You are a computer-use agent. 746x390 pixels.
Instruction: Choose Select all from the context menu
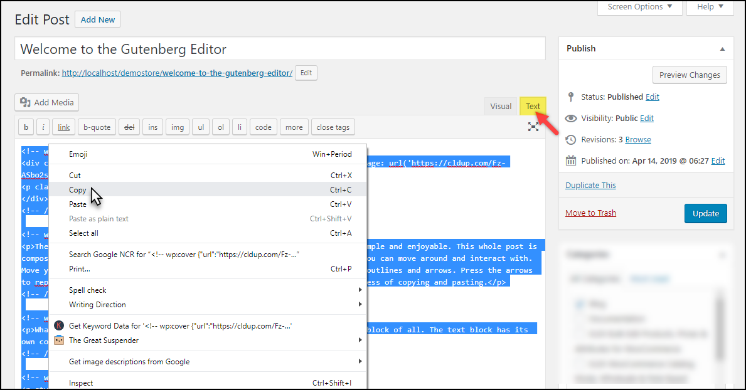tap(208, 233)
